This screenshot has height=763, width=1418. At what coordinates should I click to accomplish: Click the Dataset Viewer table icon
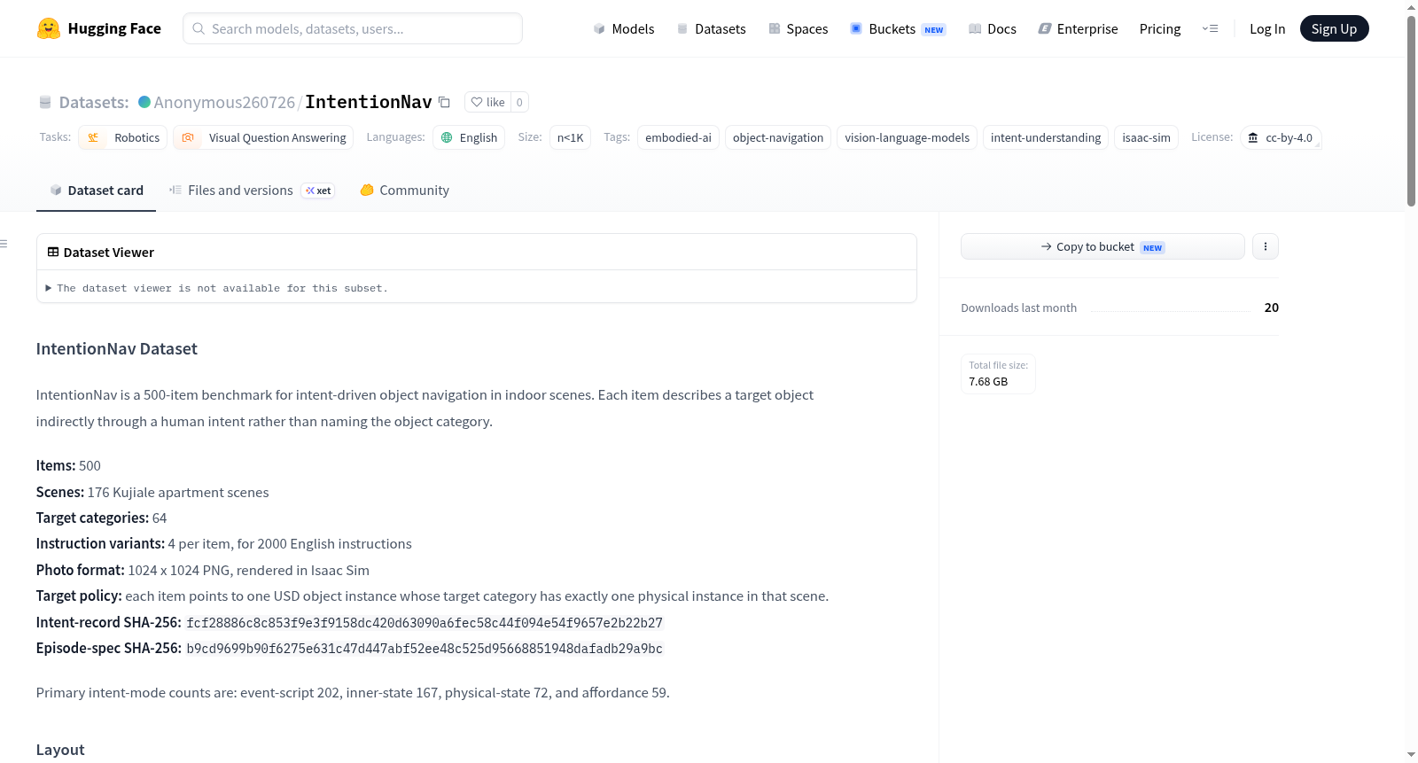tap(53, 252)
